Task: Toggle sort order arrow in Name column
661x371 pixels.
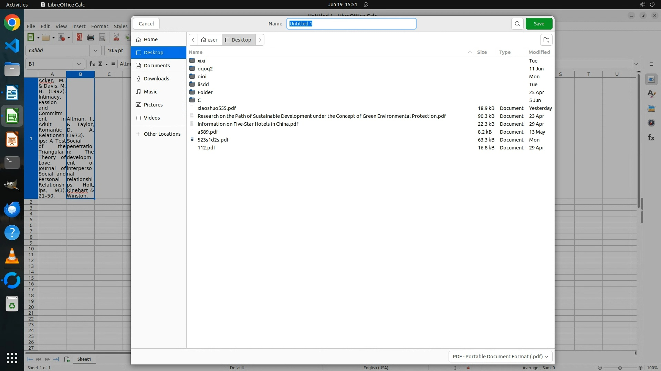Action: [470, 52]
